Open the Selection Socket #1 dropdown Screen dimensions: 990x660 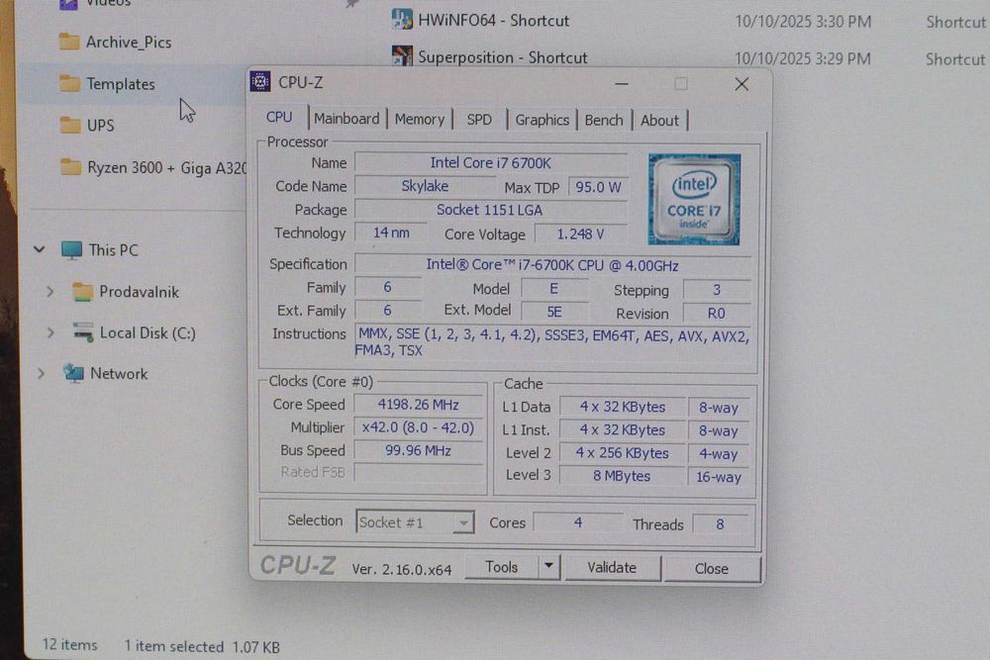click(415, 521)
